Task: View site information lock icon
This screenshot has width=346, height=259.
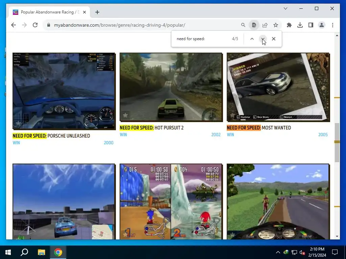Action: tap(49, 25)
